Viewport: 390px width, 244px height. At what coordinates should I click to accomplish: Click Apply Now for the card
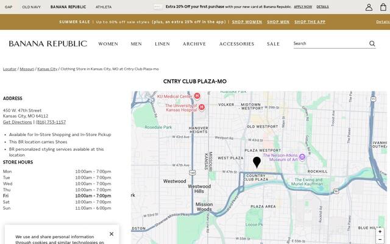tap(303, 7)
